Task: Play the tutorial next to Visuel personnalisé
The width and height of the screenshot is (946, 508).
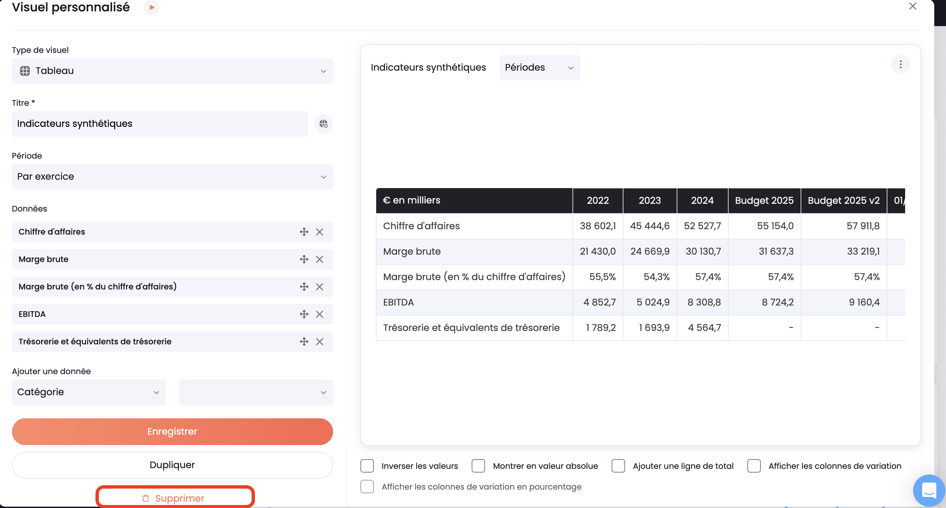Action: (151, 7)
